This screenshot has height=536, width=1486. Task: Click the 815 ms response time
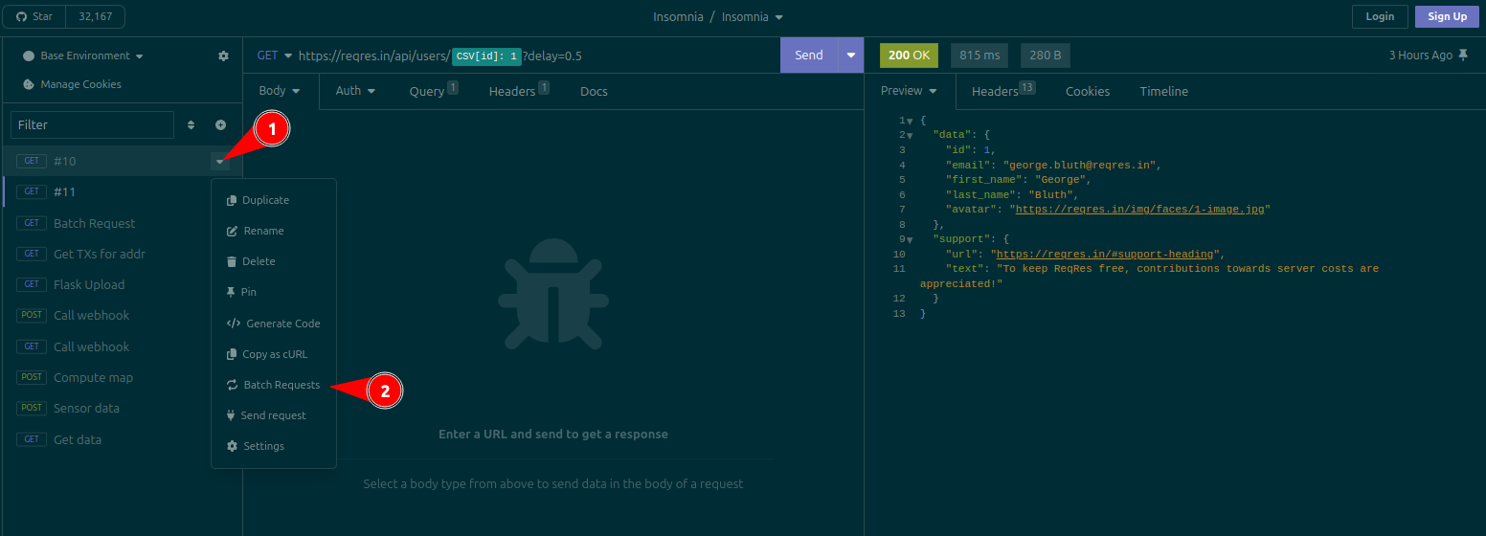pyautogui.click(x=979, y=56)
